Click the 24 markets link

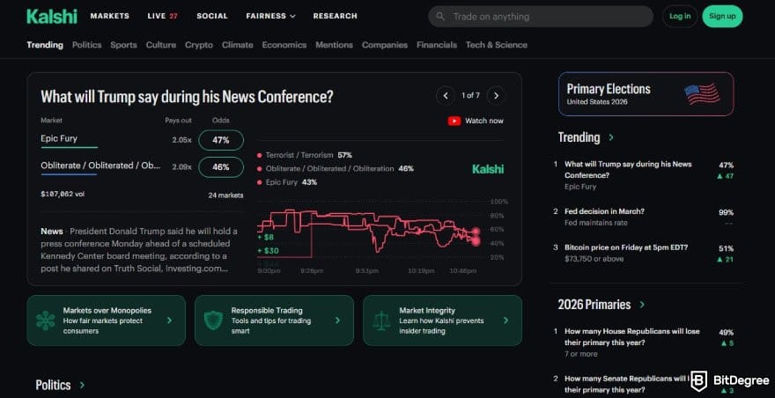pyautogui.click(x=225, y=195)
